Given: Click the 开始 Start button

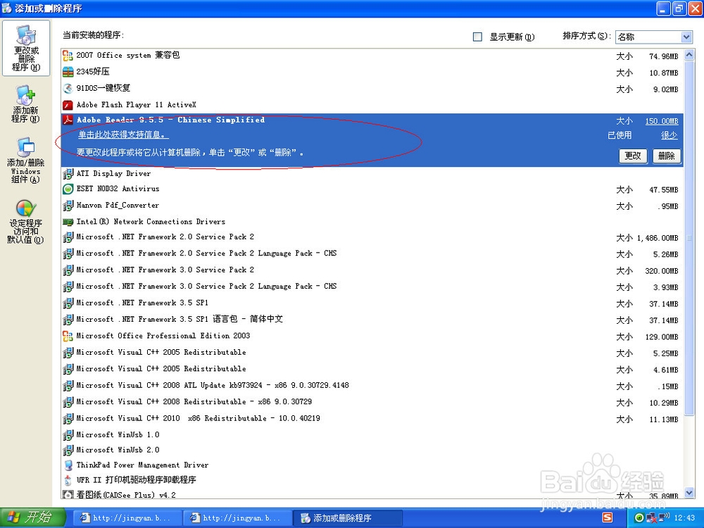Looking at the screenshot, I should (32, 517).
